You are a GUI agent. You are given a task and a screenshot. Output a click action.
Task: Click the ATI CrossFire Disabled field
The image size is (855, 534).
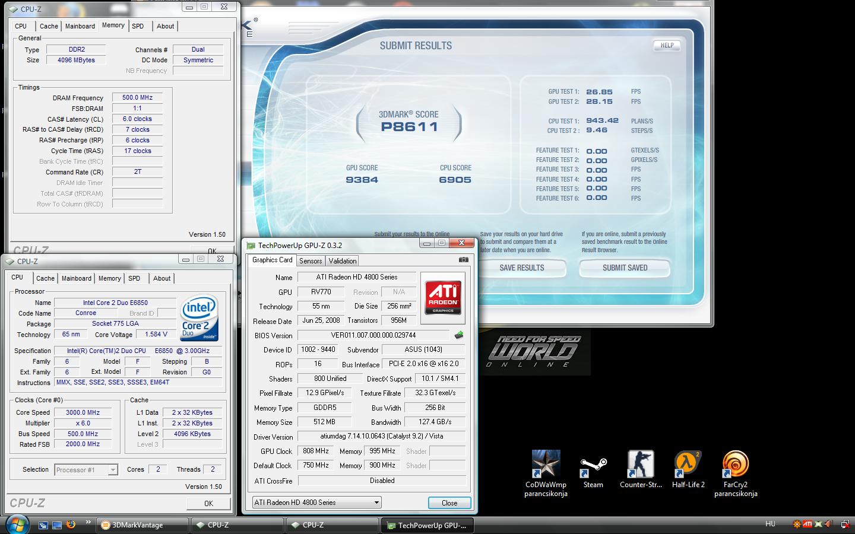pyautogui.click(x=382, y=481)
